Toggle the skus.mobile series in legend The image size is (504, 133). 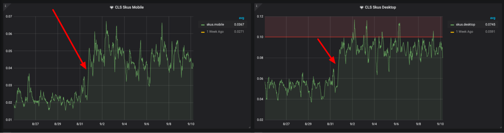215,24
